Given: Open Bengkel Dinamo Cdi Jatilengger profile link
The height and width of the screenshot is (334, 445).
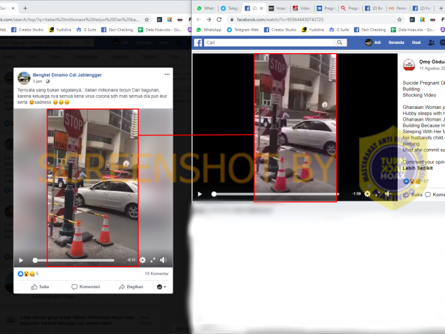Looking at the screenshot, I should point(67,75).
